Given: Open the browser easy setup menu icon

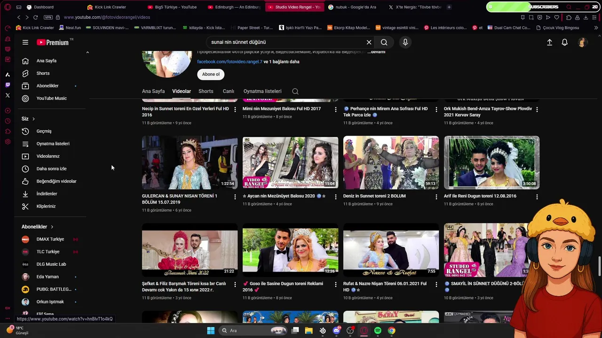Looking at the screenshot, I should [x=595, y=17].
